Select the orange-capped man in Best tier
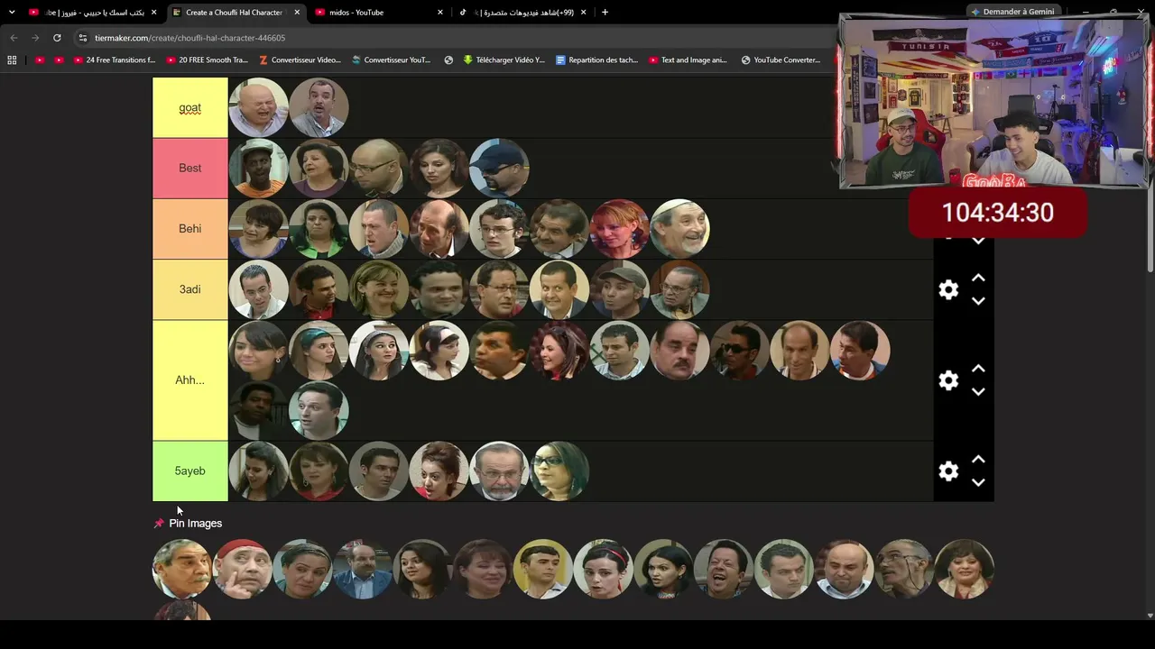The width and height of the screenshot is (1155, 649). coord(258,168)
